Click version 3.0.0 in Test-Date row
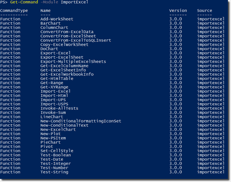The height and width of the screenshot is (182, 231). click(175, 159)
